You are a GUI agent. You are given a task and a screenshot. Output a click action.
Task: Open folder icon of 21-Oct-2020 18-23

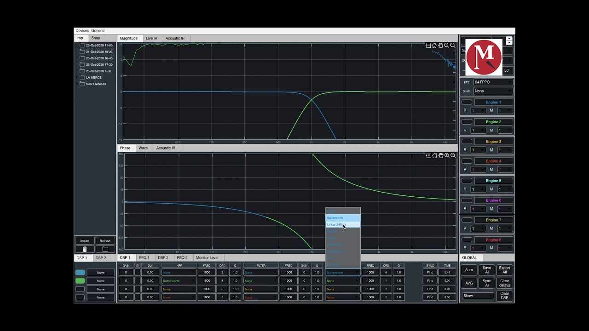[x=82, y=52]
